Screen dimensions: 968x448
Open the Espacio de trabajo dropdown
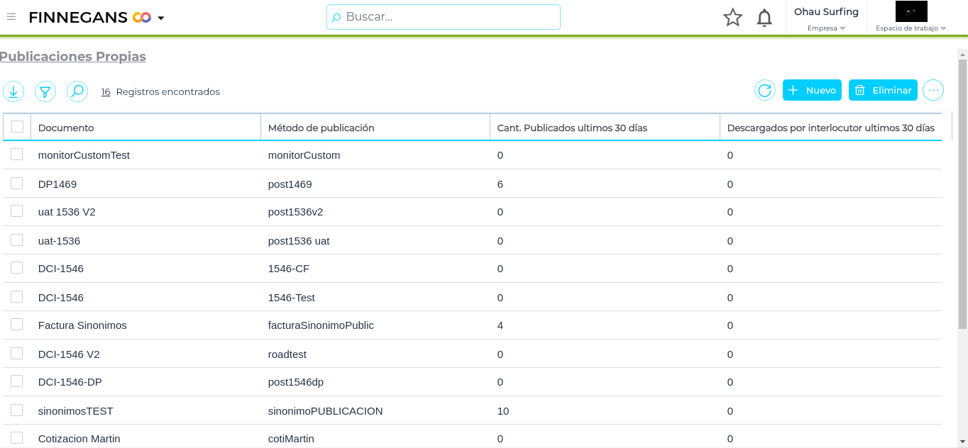(x=911, y=28)
